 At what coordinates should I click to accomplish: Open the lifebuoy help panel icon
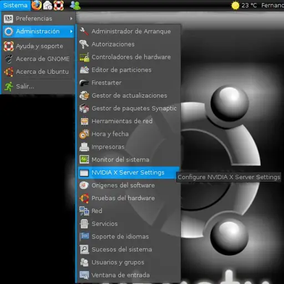[59, 5]
